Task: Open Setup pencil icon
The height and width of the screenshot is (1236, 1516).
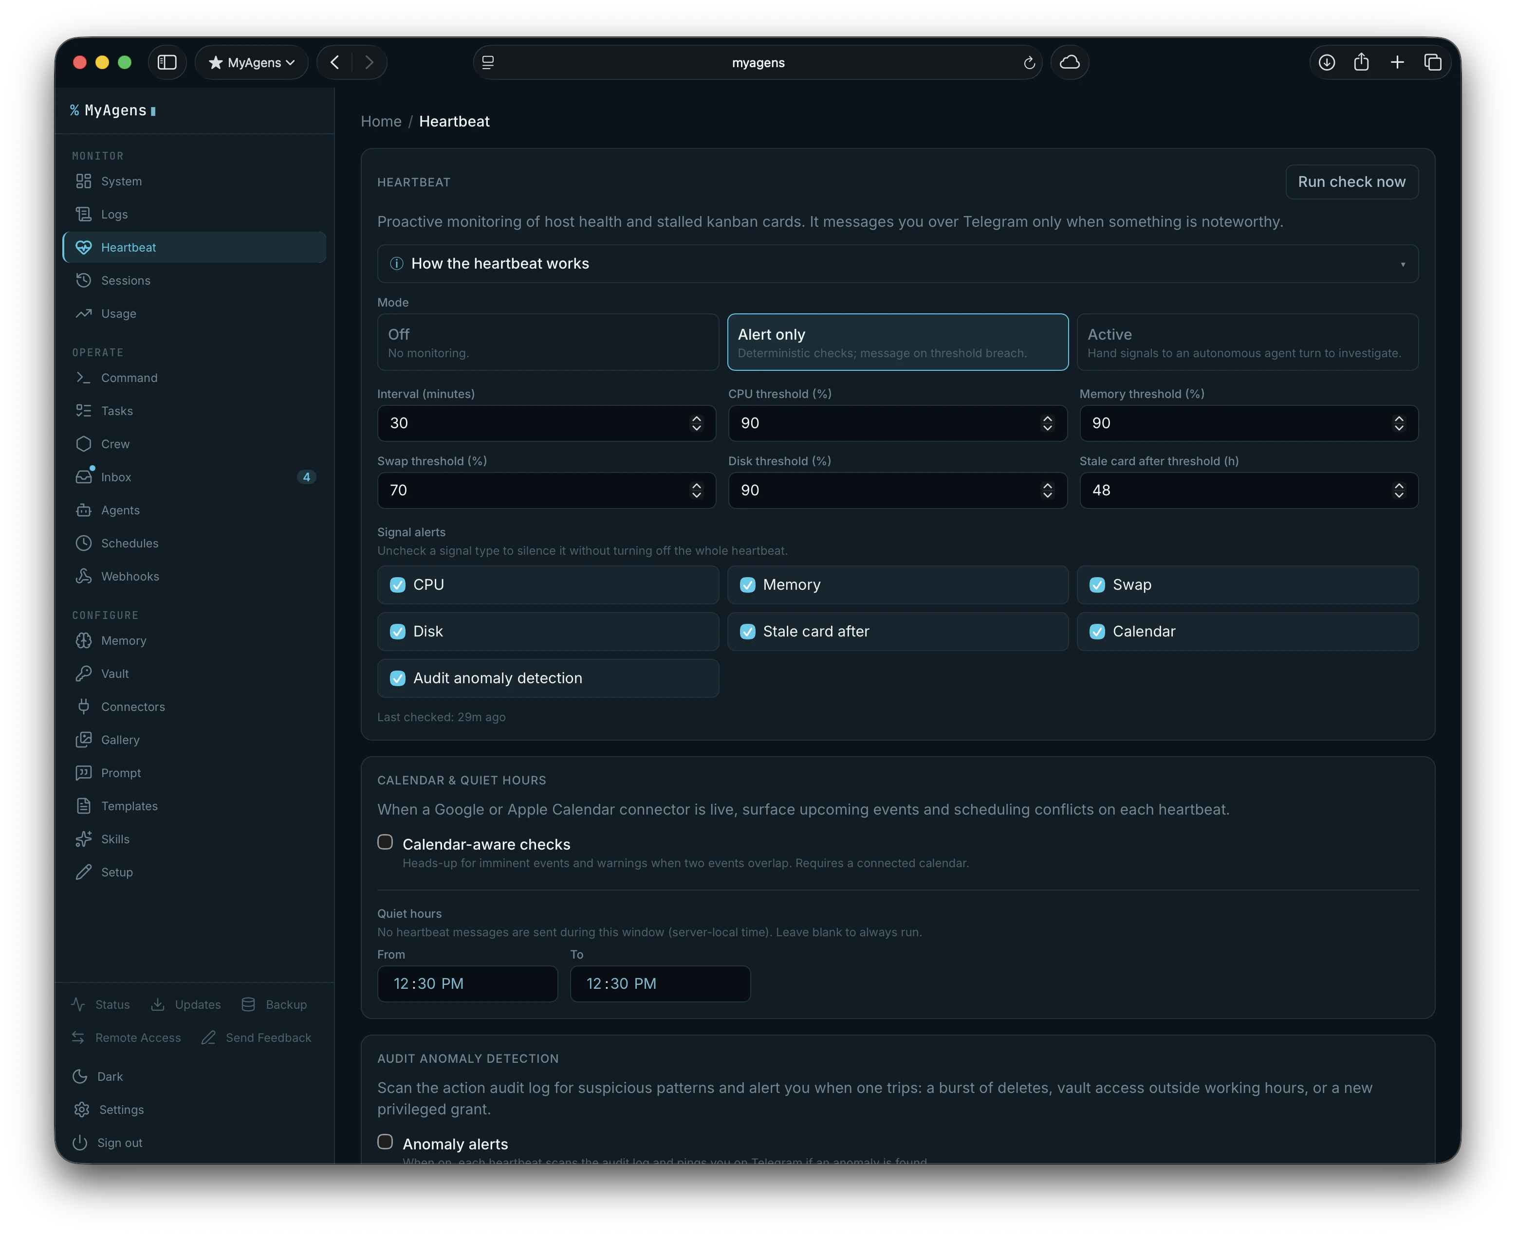Action: coord(83,872)
